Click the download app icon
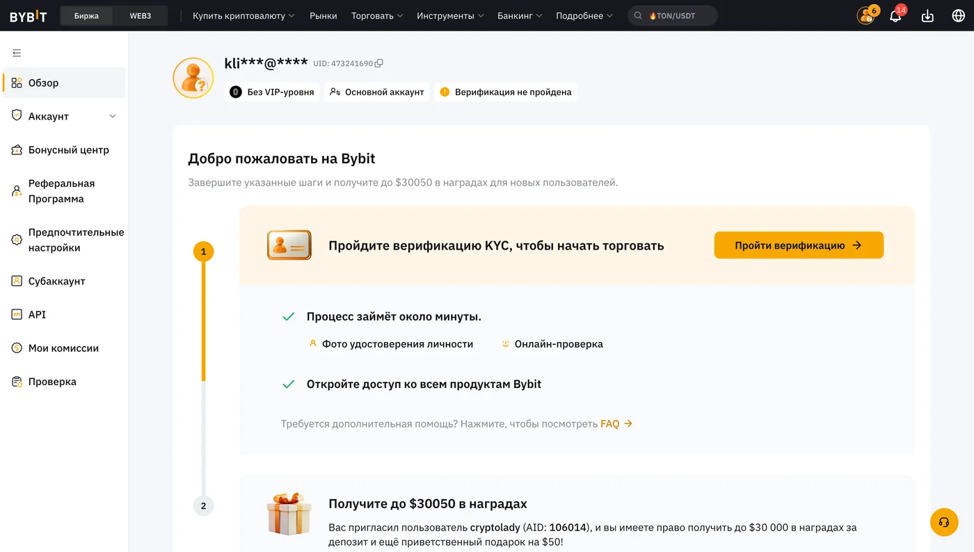Viewport: 974px width, 552px height. tap(927, 16)
